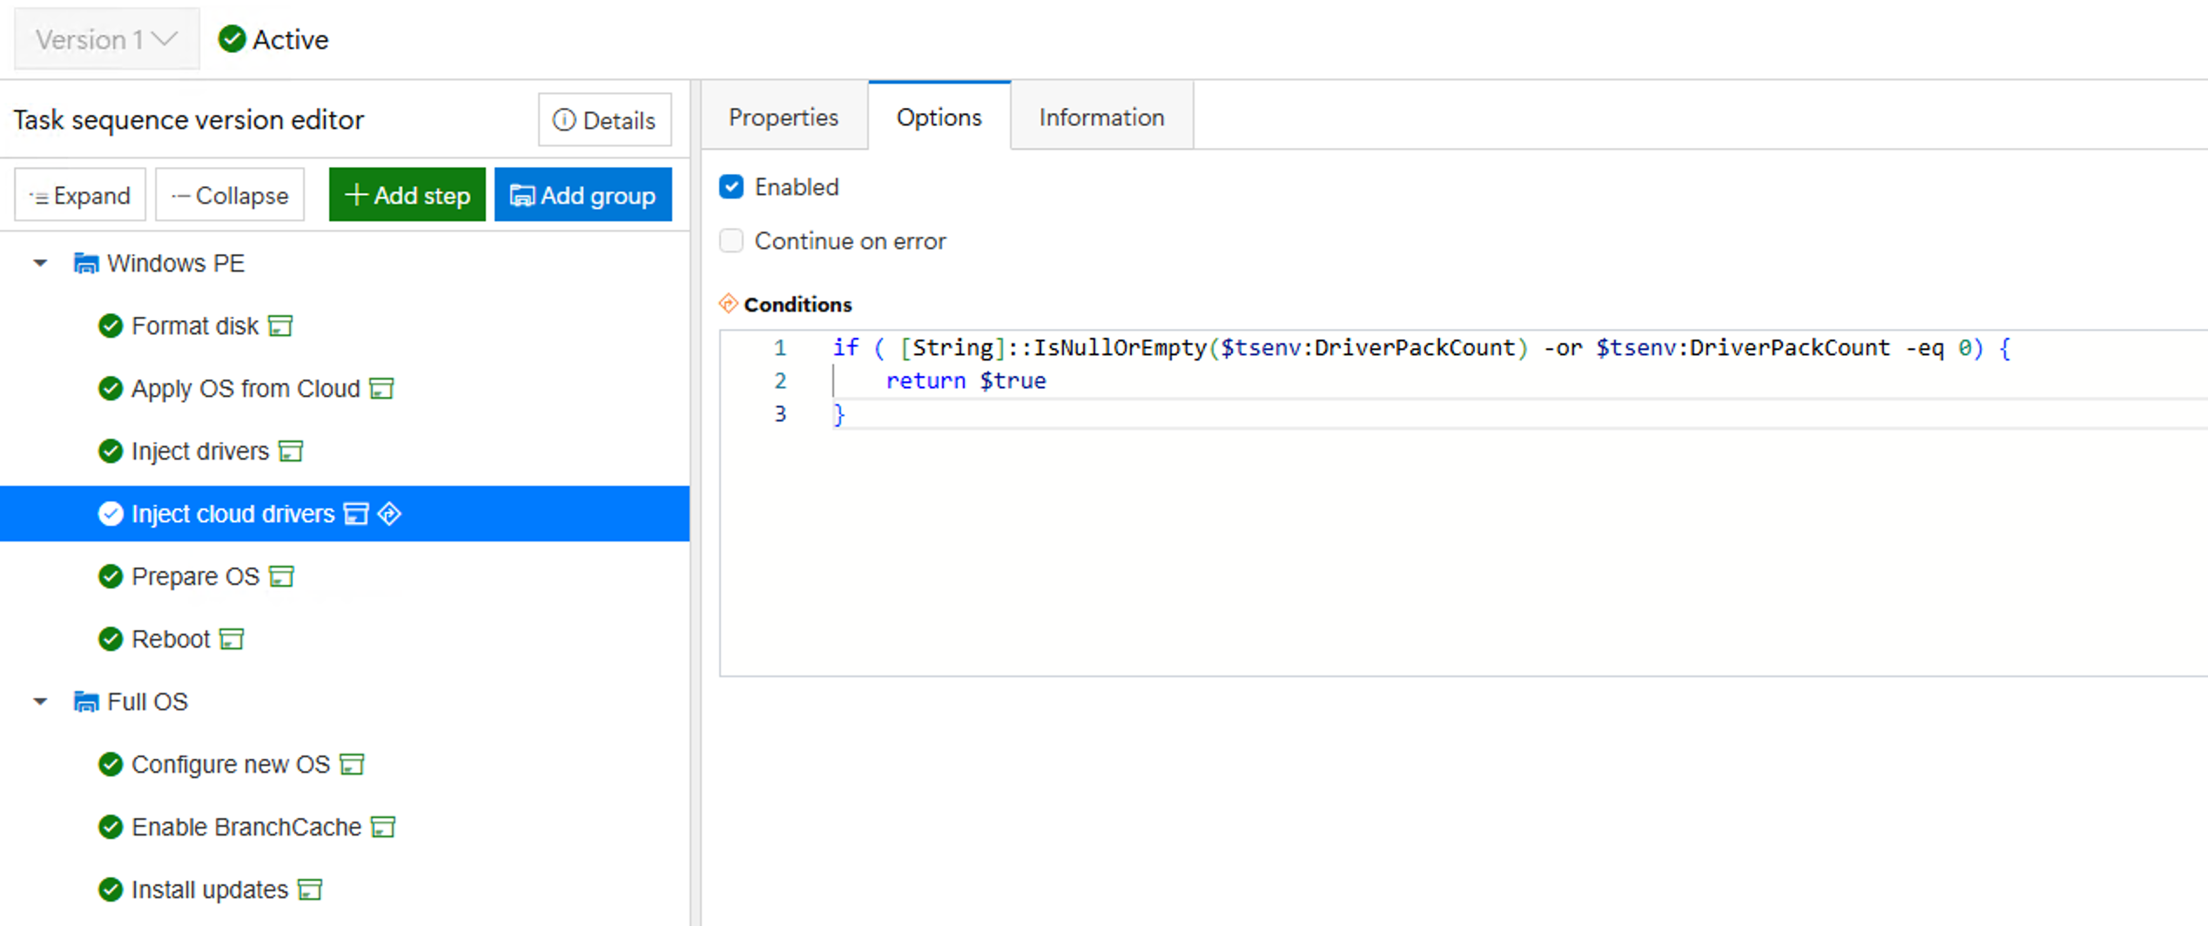The image size is (2208, 926).
Task: Click the Full OS group folder icon
Action: click(x=85, y=701)
